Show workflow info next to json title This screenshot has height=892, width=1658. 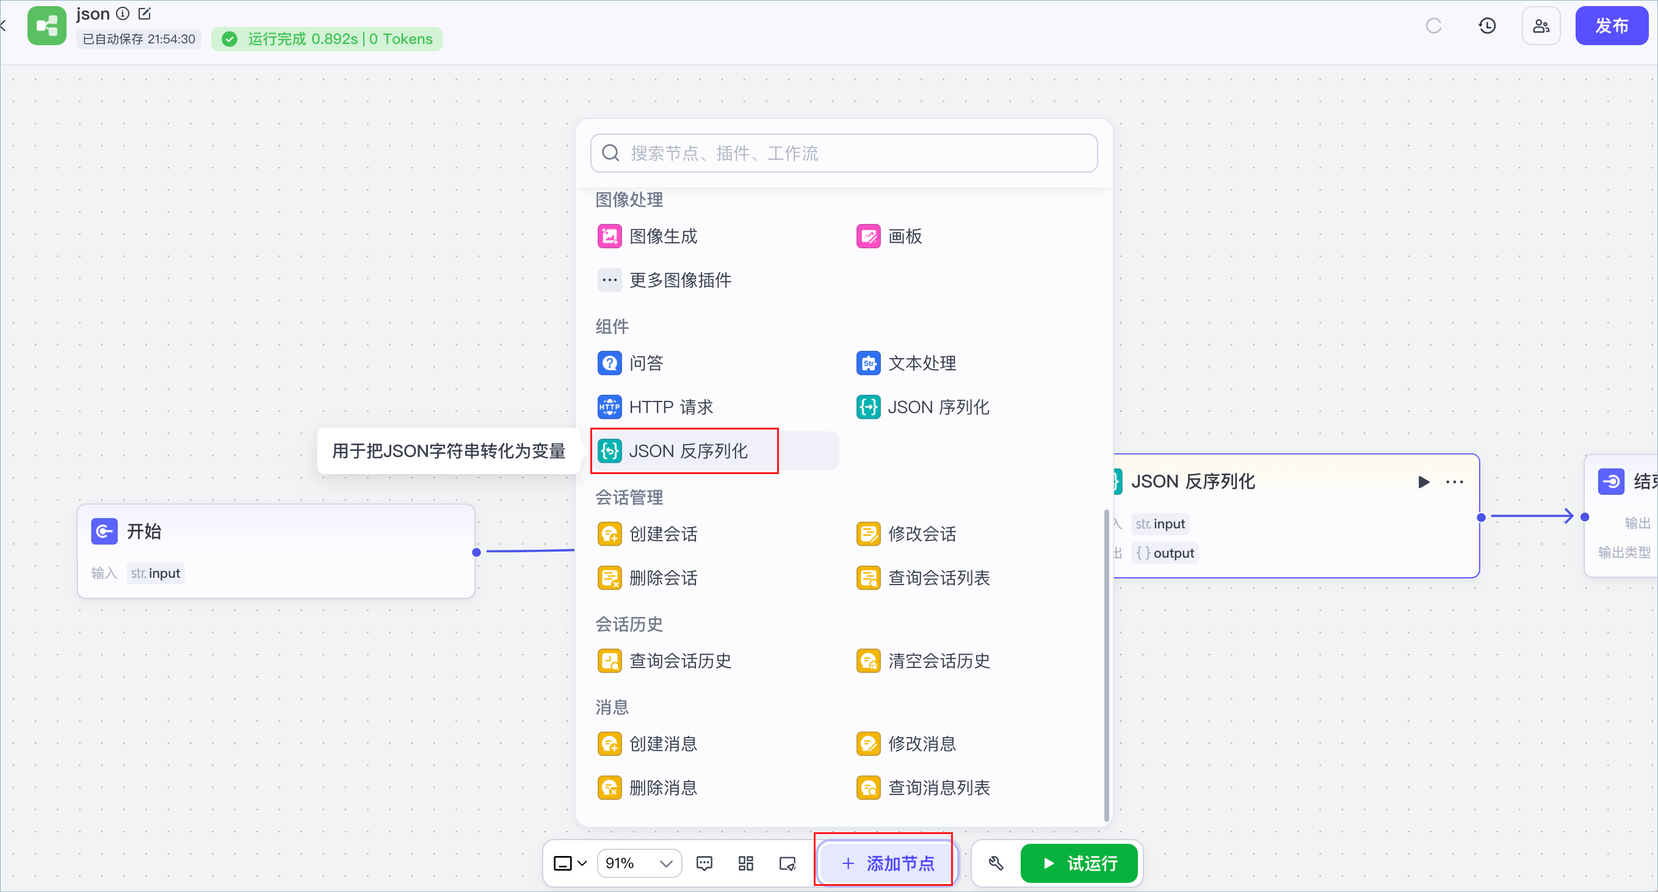pos(123,13)
